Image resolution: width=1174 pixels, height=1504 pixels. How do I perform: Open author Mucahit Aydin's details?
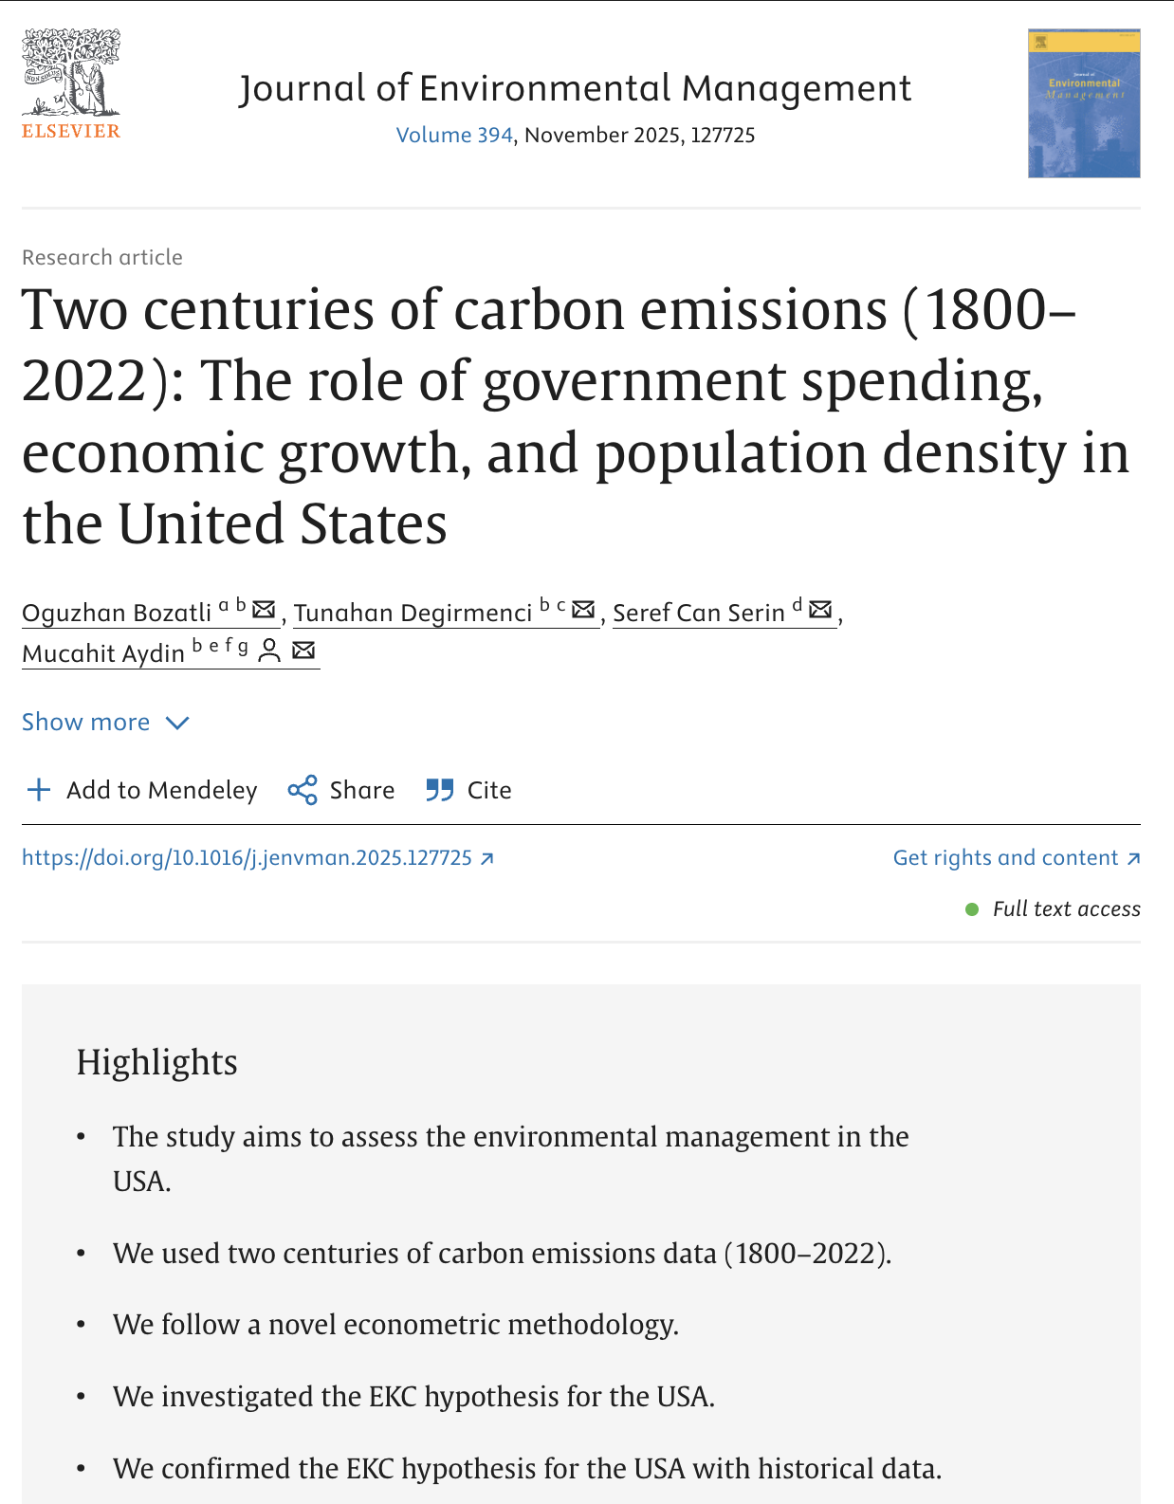(x=103, y=653)
